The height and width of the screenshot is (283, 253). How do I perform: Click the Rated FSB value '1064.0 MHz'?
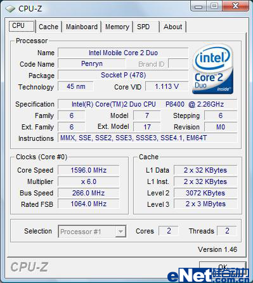tap(89, 204)
